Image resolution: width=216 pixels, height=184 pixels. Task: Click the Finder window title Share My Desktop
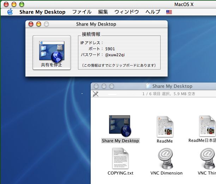pyautogui.click(x=172, y=86)
